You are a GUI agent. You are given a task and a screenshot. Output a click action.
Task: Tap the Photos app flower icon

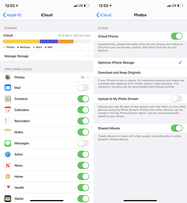coord(8,77)
